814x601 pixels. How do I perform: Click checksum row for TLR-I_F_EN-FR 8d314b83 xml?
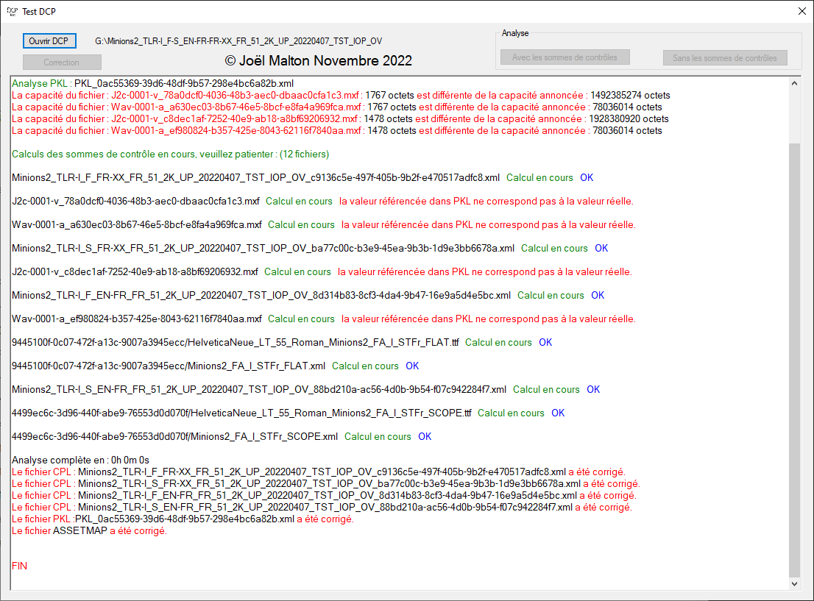(308, 295)
